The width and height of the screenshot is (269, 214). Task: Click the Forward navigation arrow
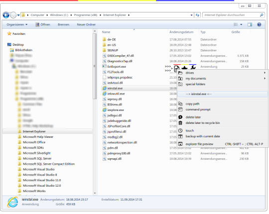[x=13, y=15]
